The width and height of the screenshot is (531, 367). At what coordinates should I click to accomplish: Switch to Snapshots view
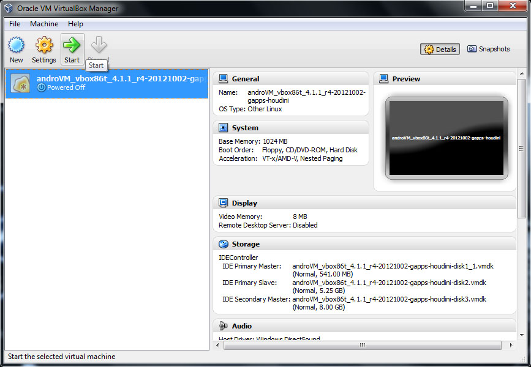pos(488,49)
